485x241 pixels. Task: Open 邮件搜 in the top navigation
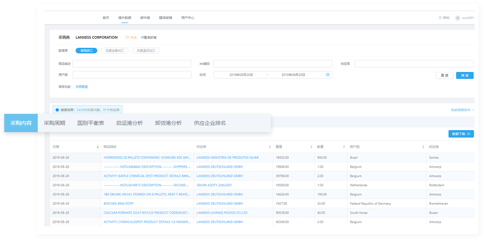click(145, 18)
